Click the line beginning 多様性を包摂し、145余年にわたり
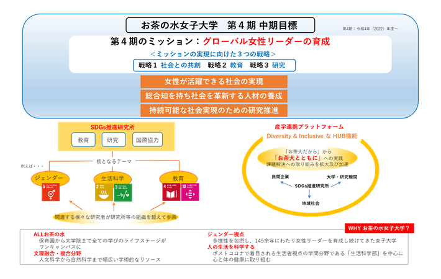This screenshot has height=279, width=441. tap(304, 241)
